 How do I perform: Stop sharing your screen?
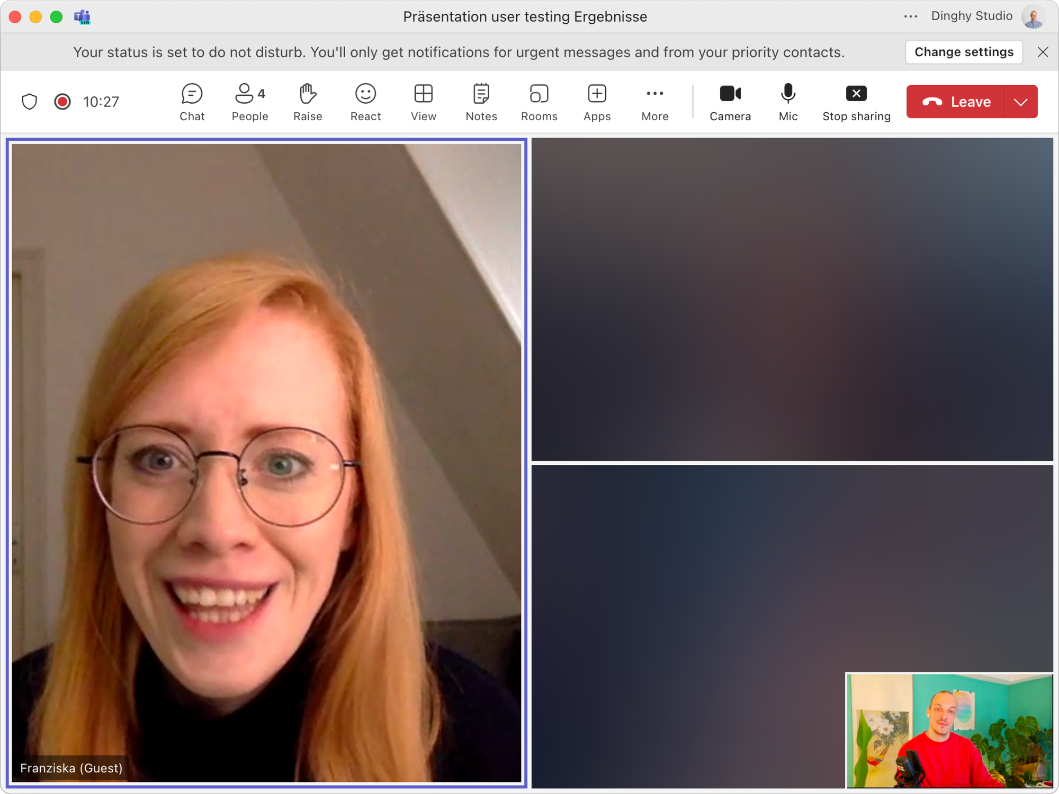tap(856, 102)
